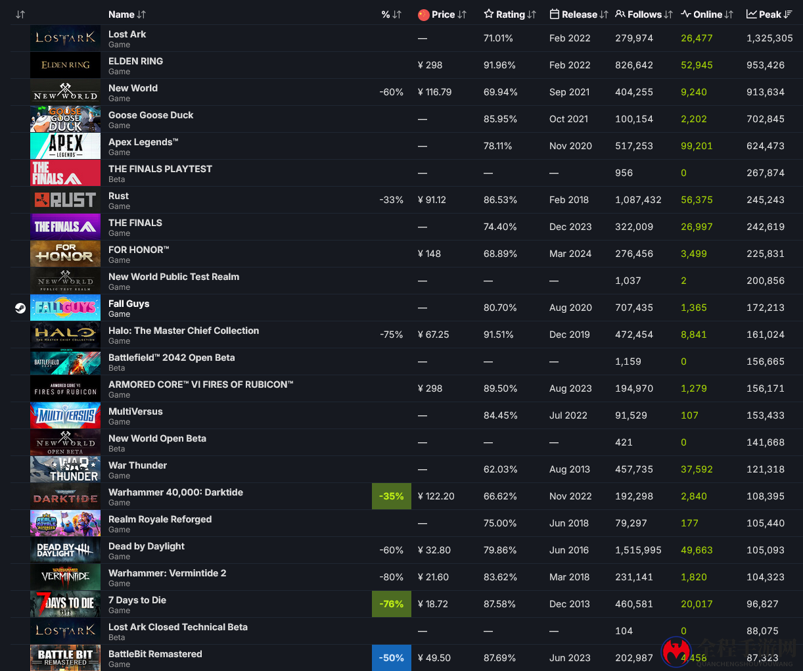Open the Dead by Daylight thumbnail

pos(65,550)
